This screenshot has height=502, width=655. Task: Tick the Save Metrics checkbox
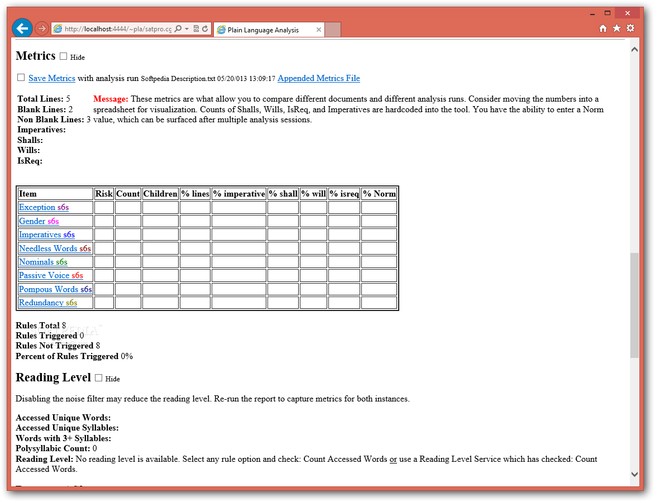[x=21, y=77]
